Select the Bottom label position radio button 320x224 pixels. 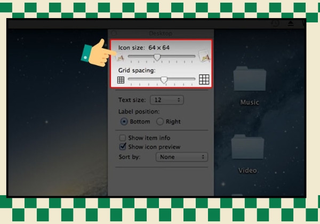point(124,122)
